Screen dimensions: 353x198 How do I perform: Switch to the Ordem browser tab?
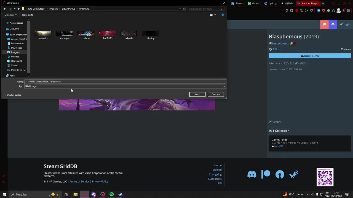tap(254, 3)
